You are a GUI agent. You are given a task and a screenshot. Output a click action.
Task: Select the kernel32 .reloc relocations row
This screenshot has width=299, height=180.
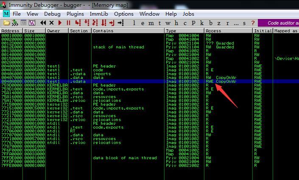(149, 119)
